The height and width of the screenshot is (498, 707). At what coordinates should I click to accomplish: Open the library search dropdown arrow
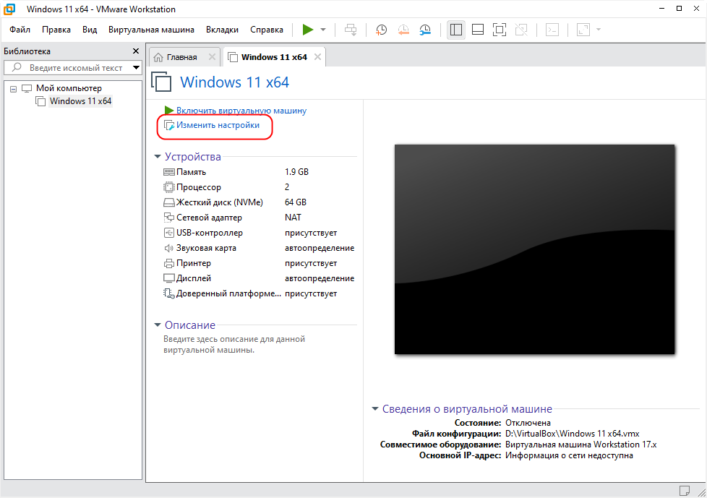tap(136, 68)
